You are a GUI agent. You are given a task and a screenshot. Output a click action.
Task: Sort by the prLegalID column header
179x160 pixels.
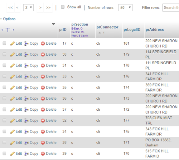pos(132,30)
